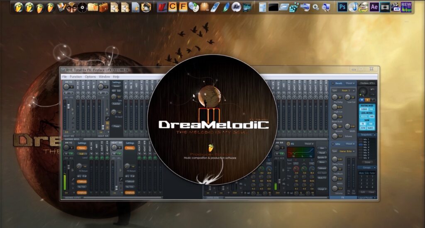Open the red V application dock icon
425x228 pixels.
coord(162,7)
